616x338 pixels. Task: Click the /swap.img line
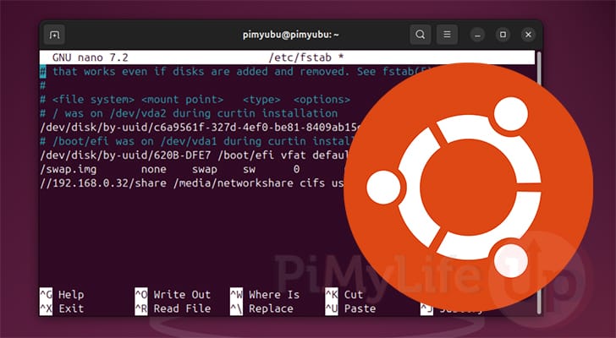coord(170,169)
